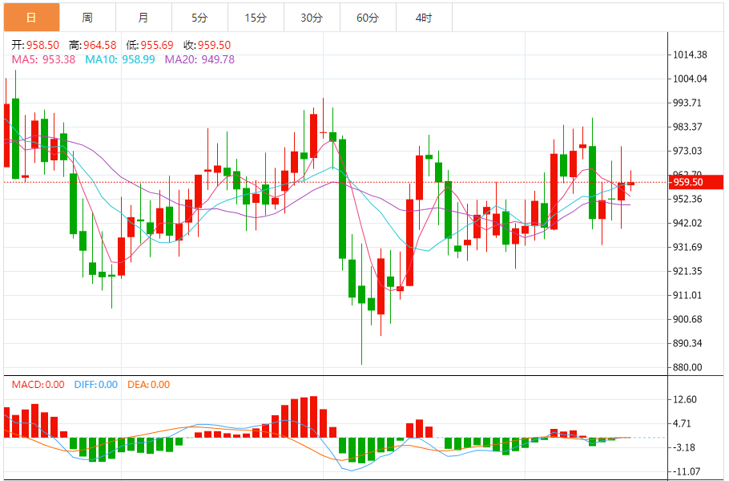Click the -11.07 MACD axis label

point(687,471)
